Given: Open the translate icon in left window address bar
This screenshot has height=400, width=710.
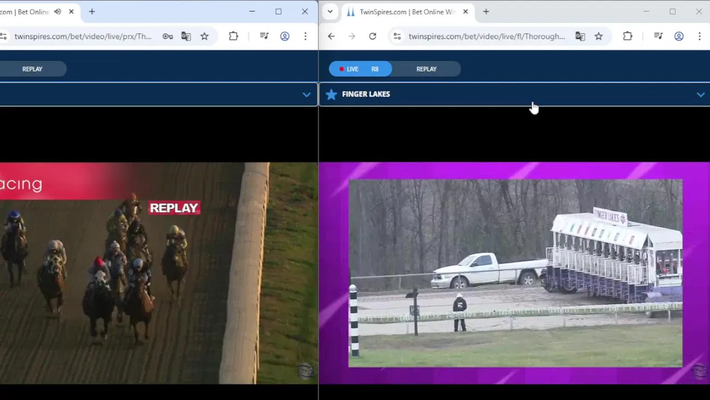Looking at the screenshot, I should click(x=186, y=36).
